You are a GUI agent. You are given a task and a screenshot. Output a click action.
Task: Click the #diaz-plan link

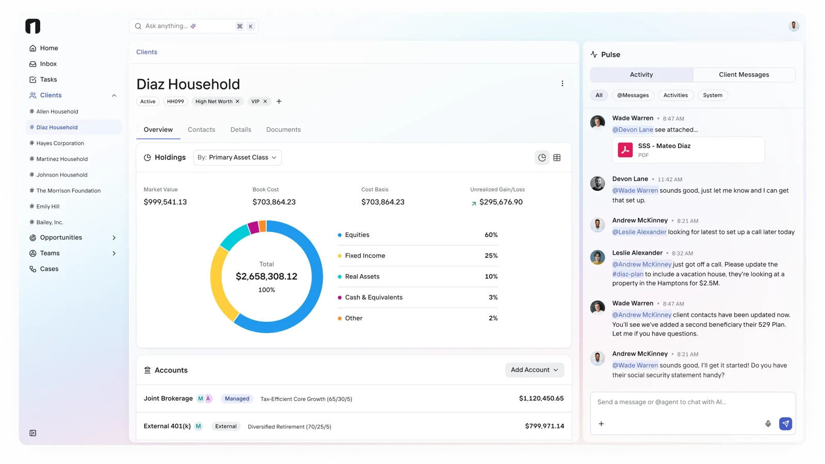click(628, 274)
